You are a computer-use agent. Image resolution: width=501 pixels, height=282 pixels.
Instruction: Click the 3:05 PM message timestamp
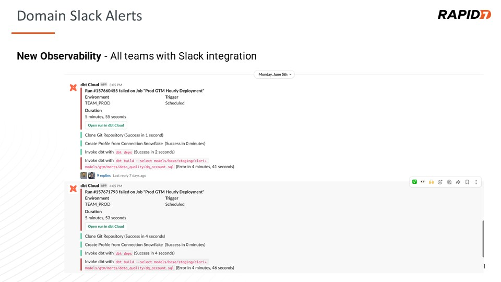[116, 85]
